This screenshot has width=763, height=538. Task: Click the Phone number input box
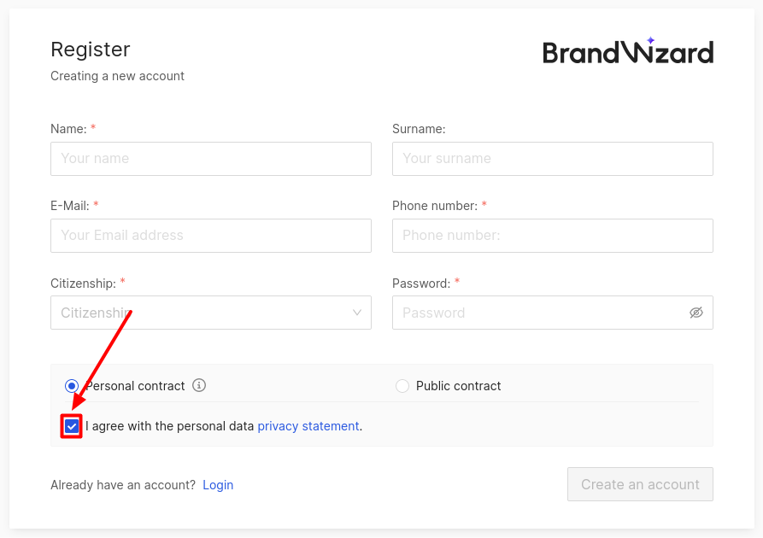pos(552,236)
